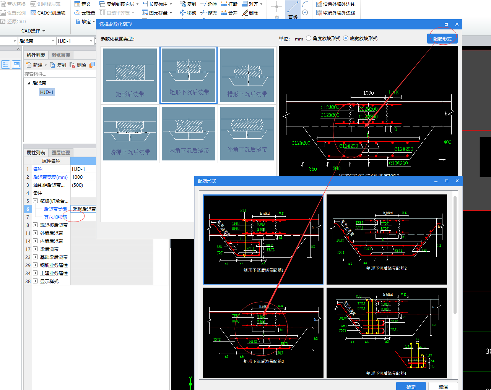Click 取消外墙外边线 tool
This screenshot has width=491, height=390.
336,13
